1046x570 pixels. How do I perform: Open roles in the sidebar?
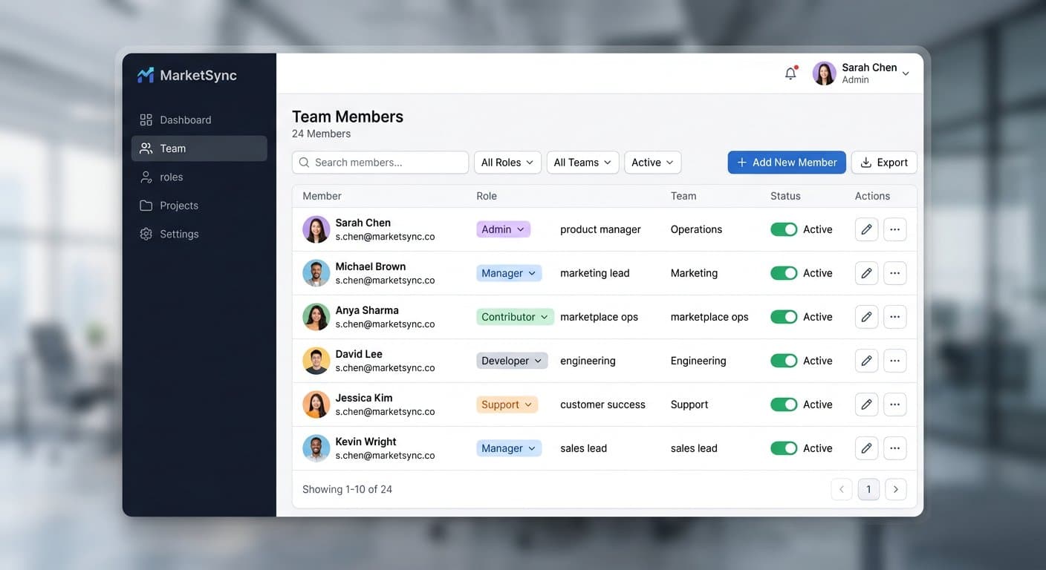(x=199, y=177)
